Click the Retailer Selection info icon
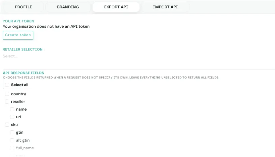This screenshot has width=275, height=157. 45,49
